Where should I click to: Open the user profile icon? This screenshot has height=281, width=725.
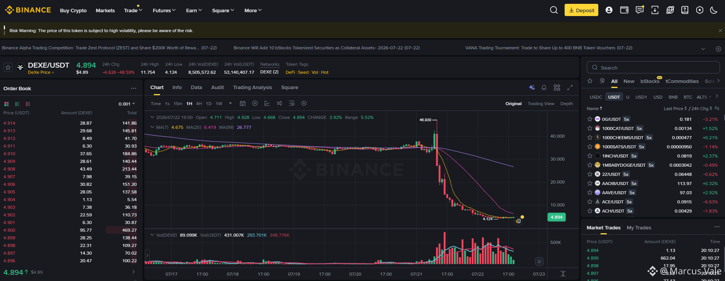609,10
